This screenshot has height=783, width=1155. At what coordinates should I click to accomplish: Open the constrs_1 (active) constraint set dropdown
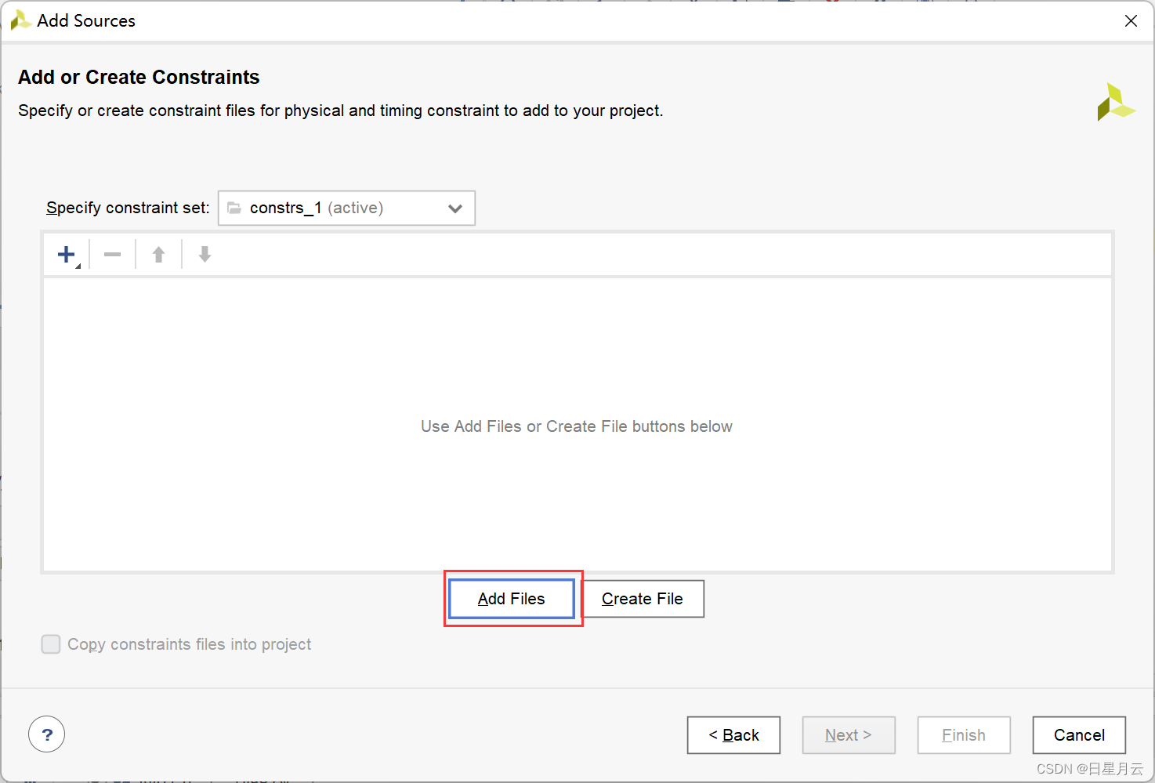346,208
